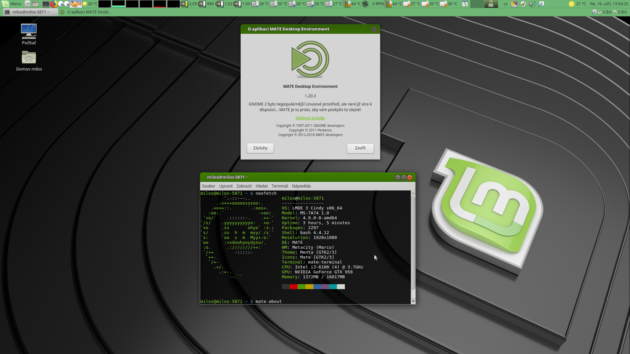This screenshot has width=630, height=354.
Task: Open the Hledat menu in terminal
Action: pyautogui.click(x=262, y=186)
